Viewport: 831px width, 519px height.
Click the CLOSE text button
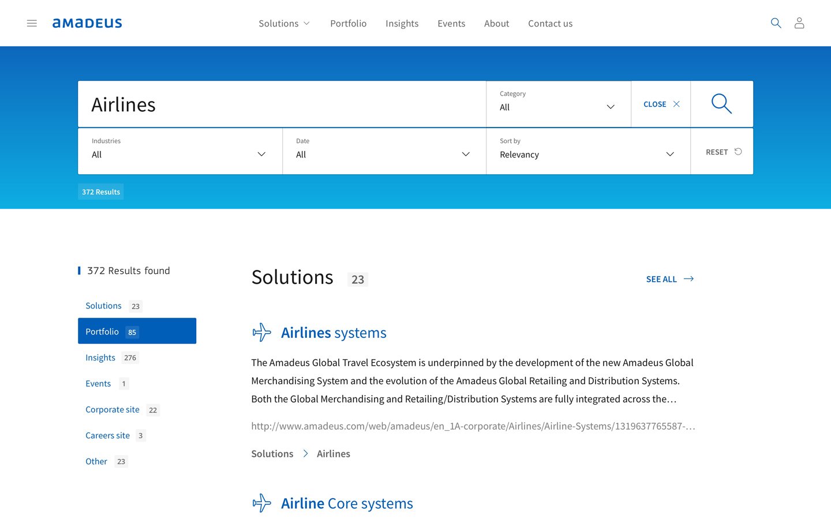[x=655, y=104]
